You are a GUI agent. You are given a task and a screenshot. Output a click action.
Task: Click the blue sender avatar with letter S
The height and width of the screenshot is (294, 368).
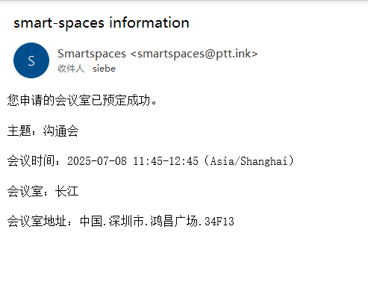point(31,60)
